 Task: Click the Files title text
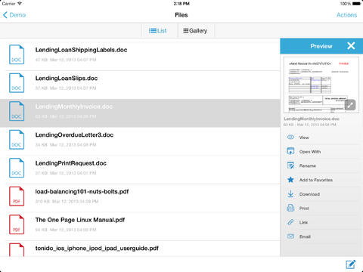coord(181,15)
